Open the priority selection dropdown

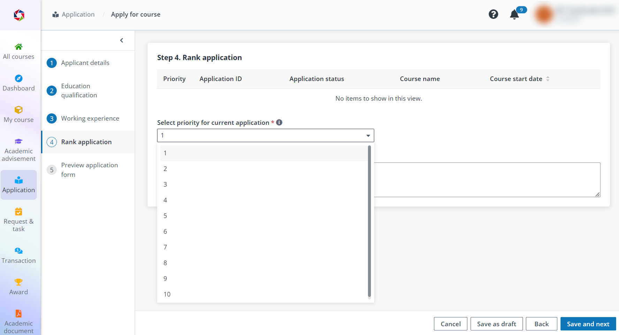[x=368, y=135]
